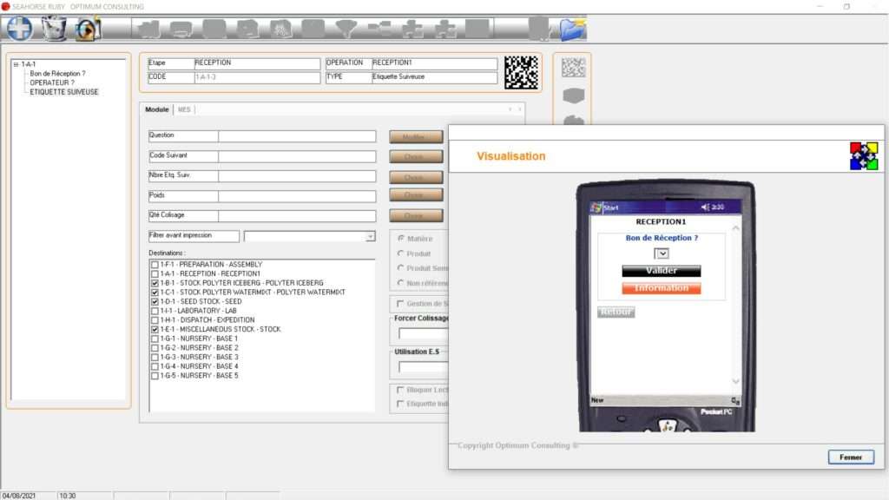This screenshot has width=889, height=500.
Task: Click the Windows Start flag on PocketPC
Action: (596, 207)
